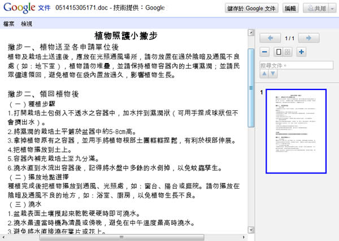The width and height of the screenshot is (339, 241).
Task: Click the person icon on 共用 button
Action: tap(309, 9)
